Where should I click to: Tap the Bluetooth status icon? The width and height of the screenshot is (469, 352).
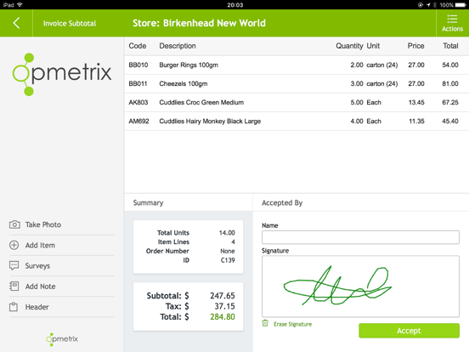[x=435, y=5]
